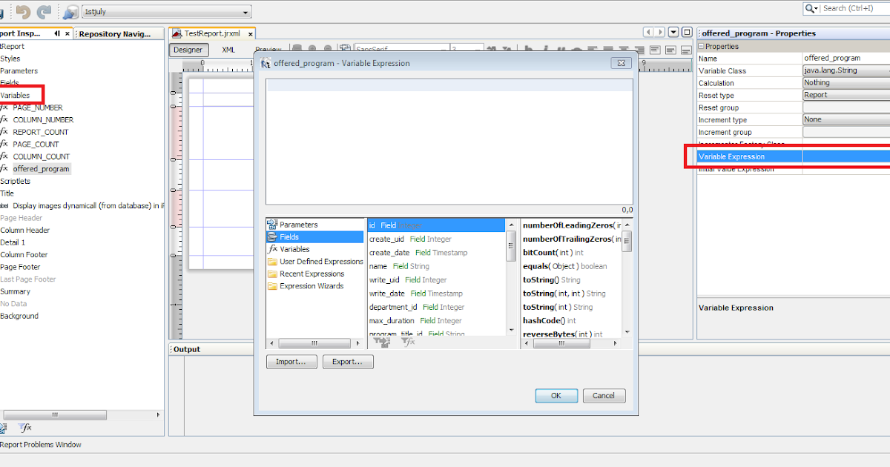The height and width of the screenshot is (467, 890).
Task: Open the Repository Navigator tab
Action: (119, 33)
